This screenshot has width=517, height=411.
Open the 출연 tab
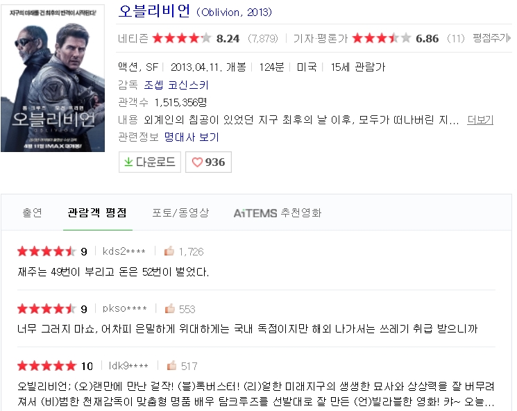pyautogui.click(x=32, y=213)
